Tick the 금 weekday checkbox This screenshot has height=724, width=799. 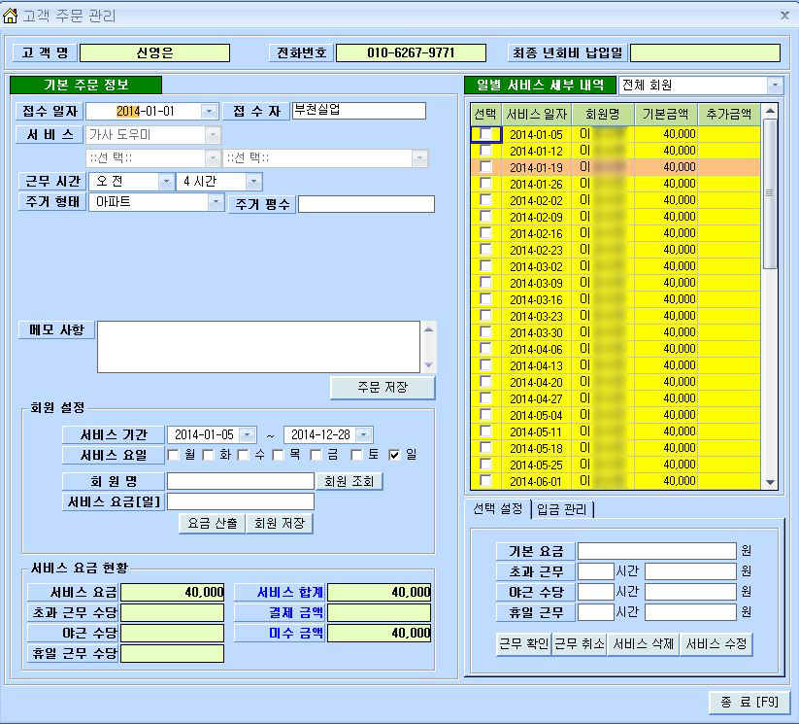(x=316, y=455)
